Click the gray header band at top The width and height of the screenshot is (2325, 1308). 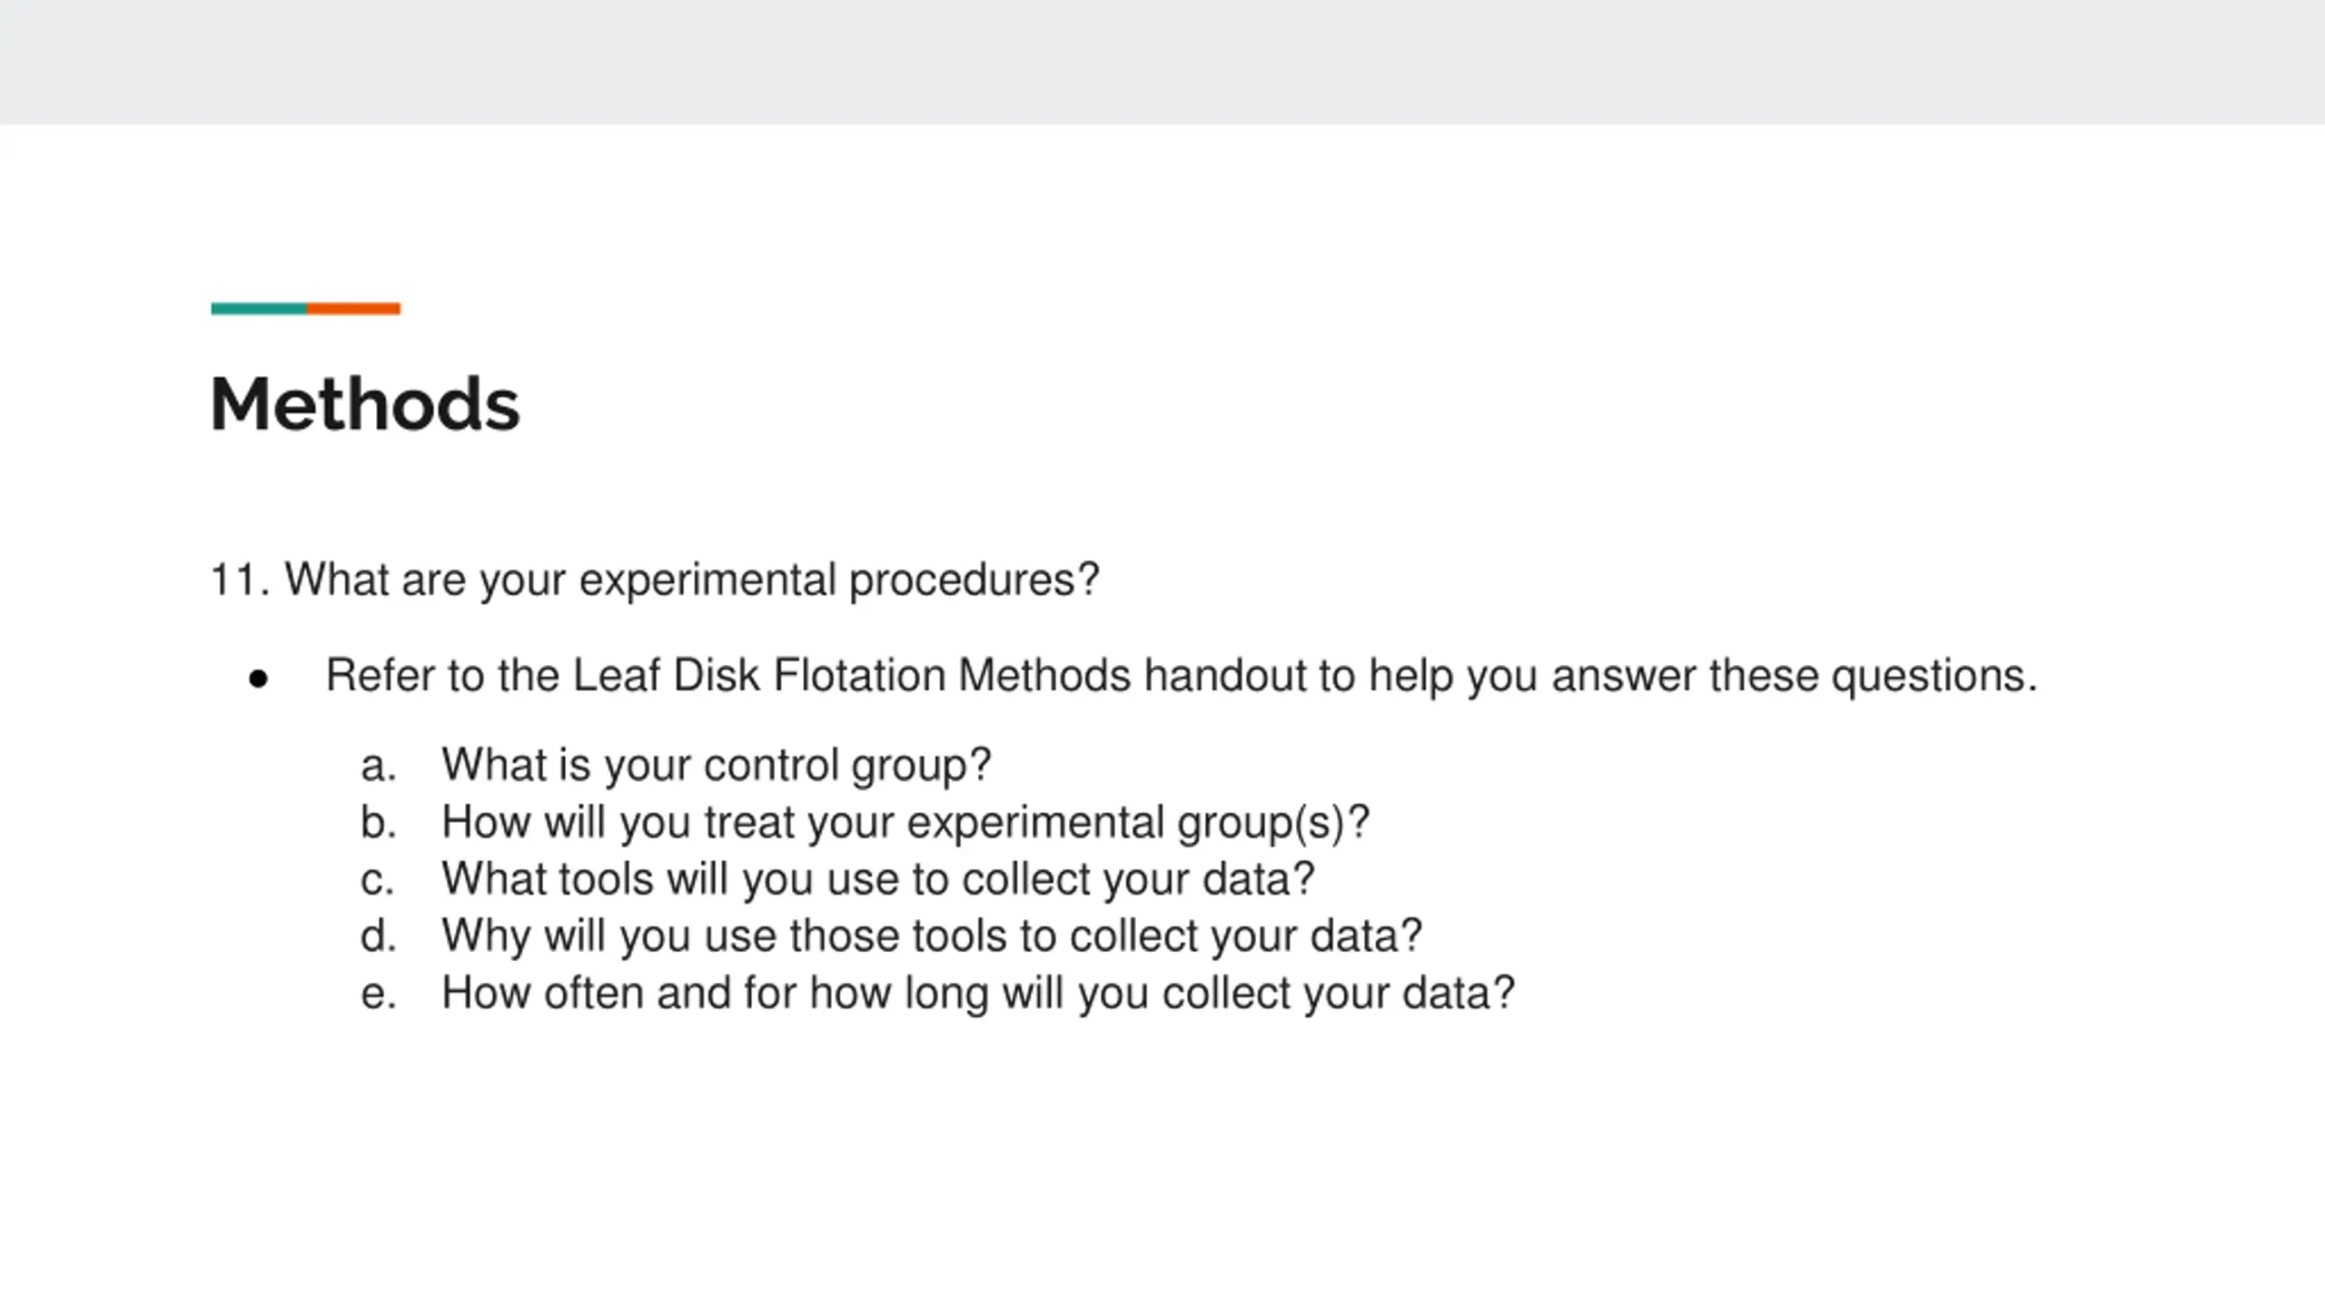[x=1162, y=62]
